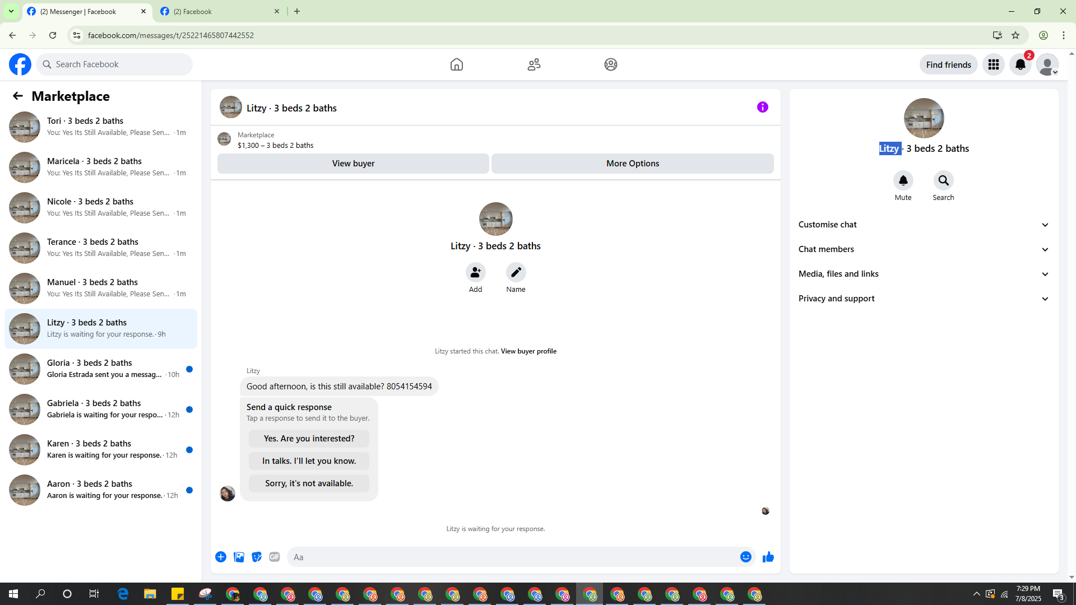Click the purple conversation info icon
The width and height of the screenshot is (1076, 605).
(x=762, y=107)
